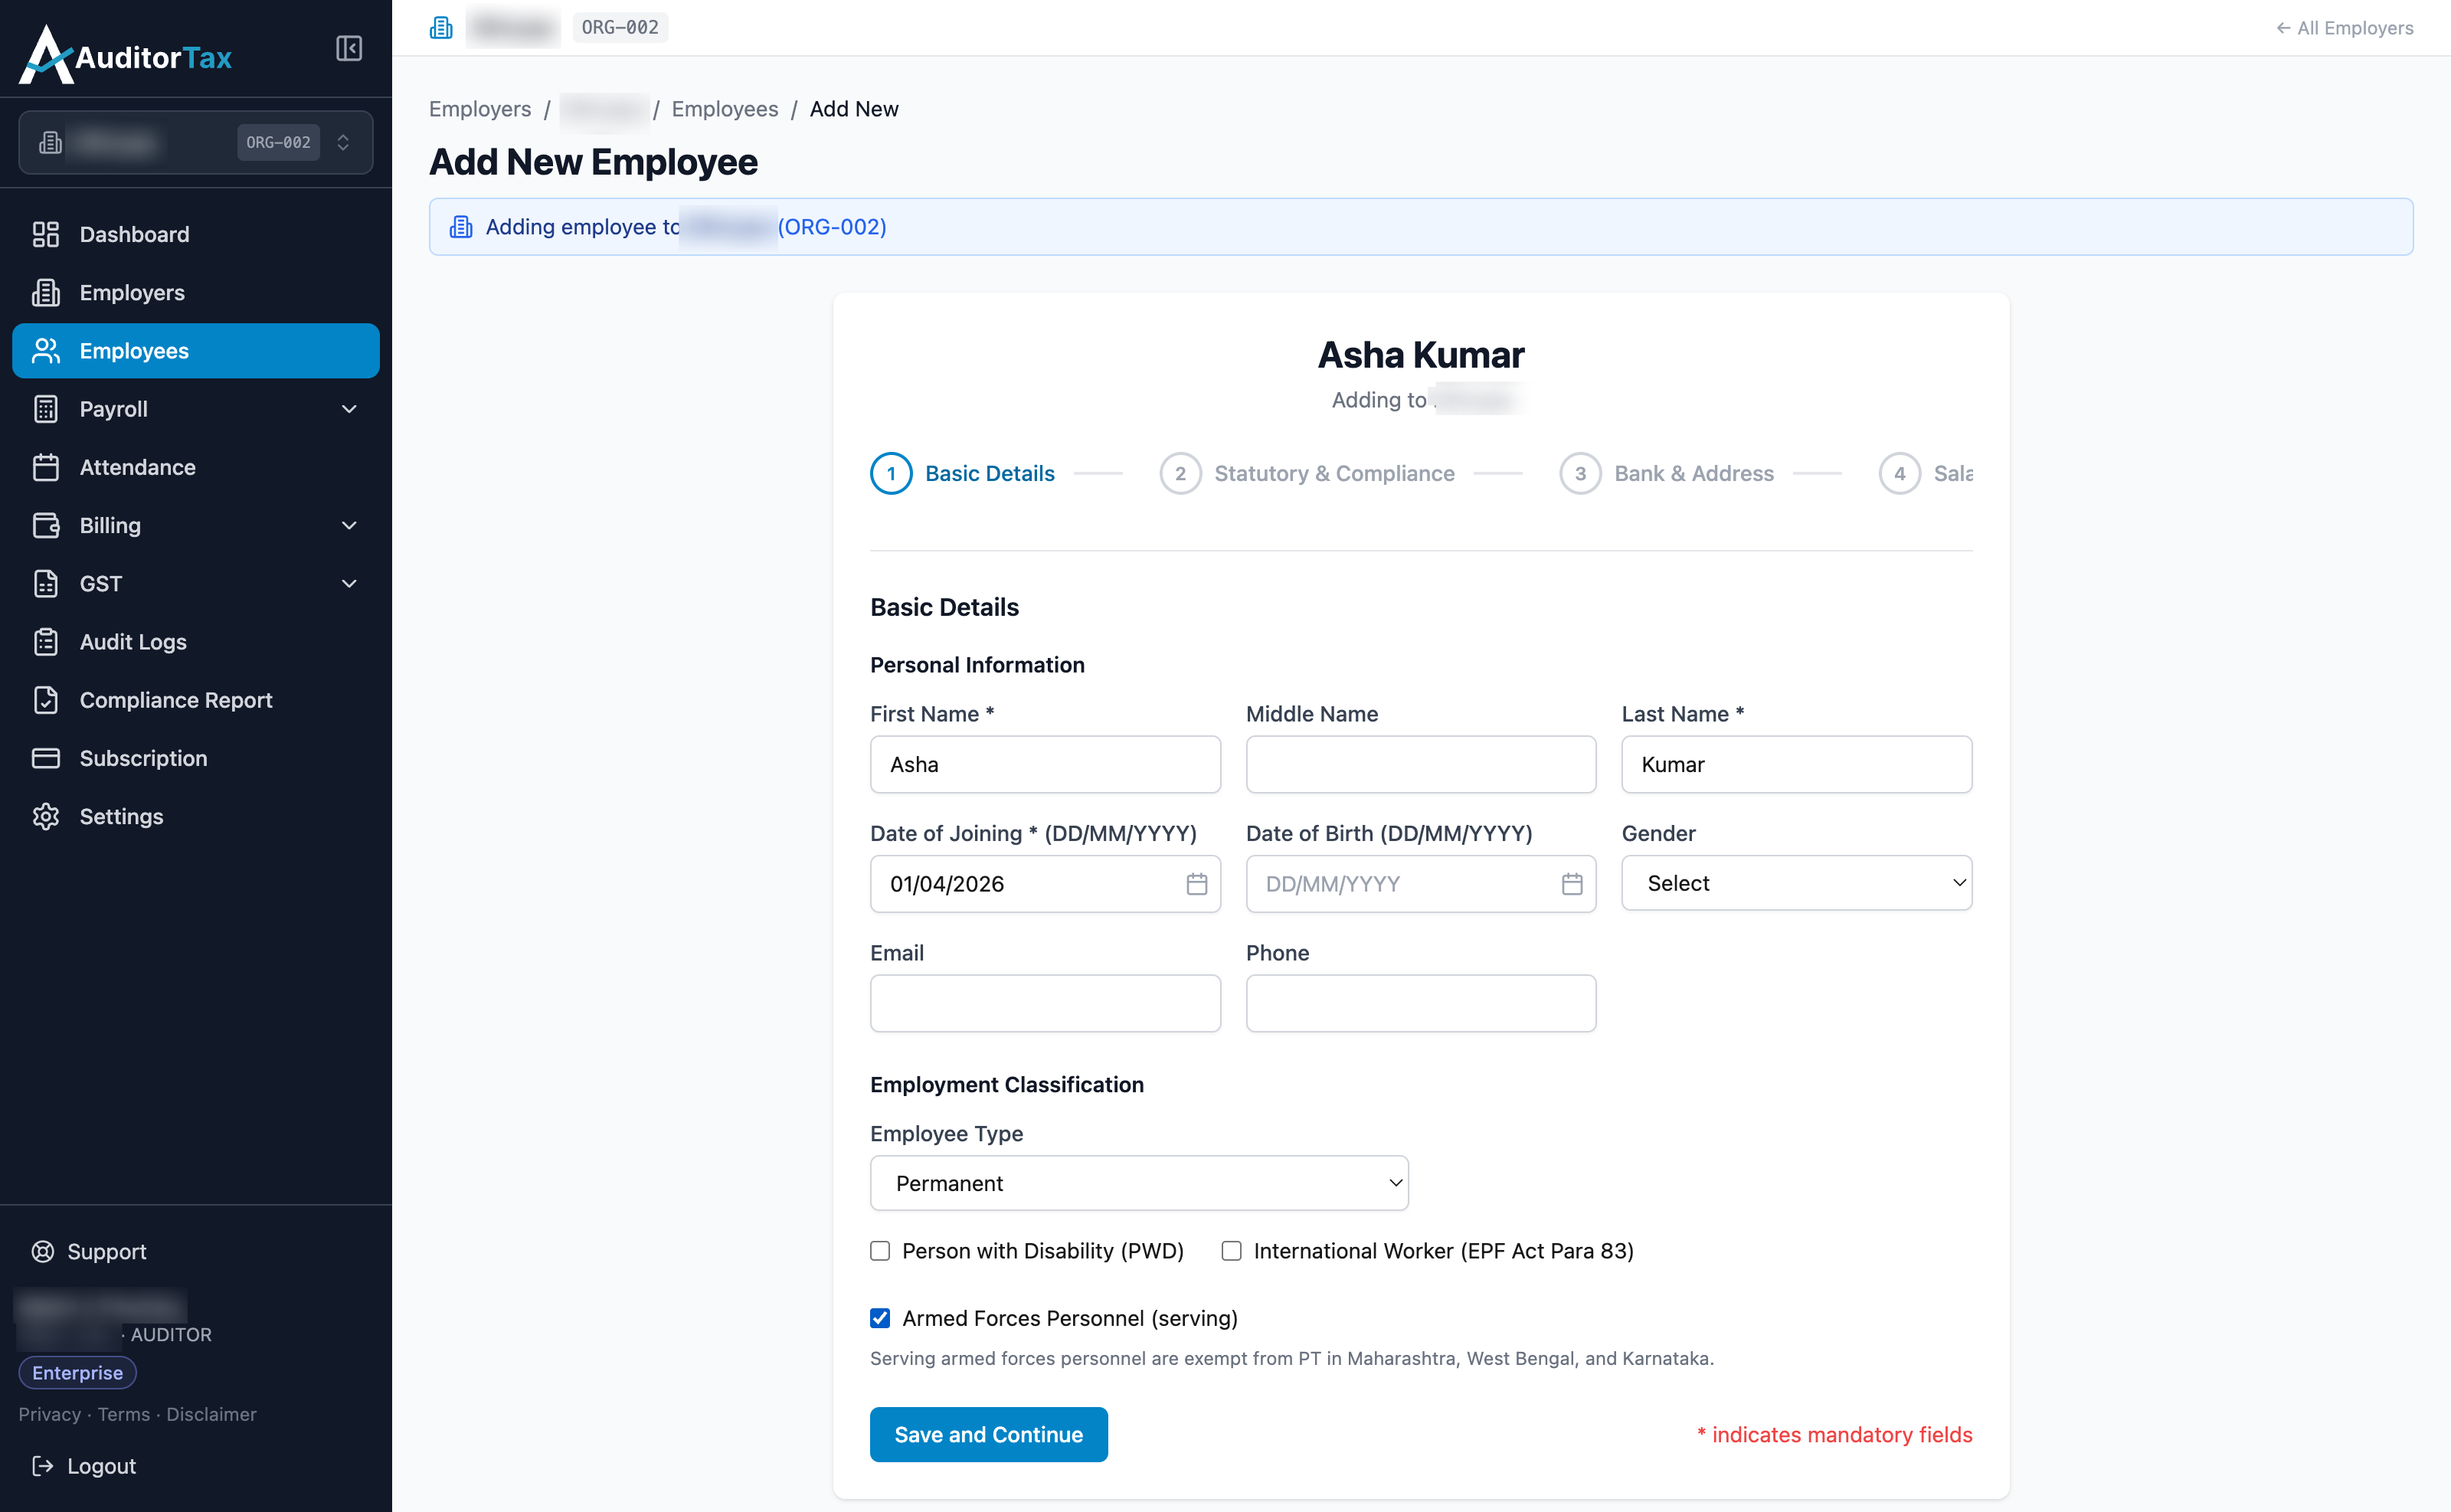Image resolution: width=2451 pixels, height=1512 pixels.
Task: Open Date of Birth calendar picker icon
Action: coord(1572,884)
